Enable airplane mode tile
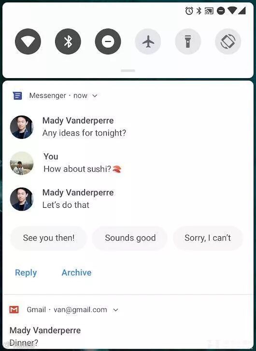Viewport: 256px width, 351px height. click(148, 41)
